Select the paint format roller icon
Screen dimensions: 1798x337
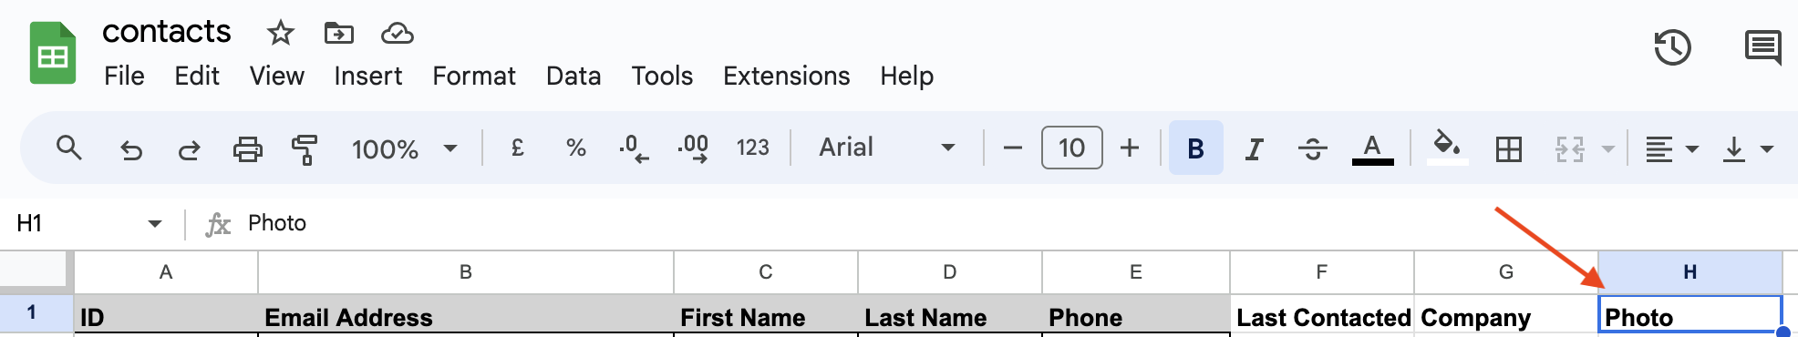click(305, 148)
